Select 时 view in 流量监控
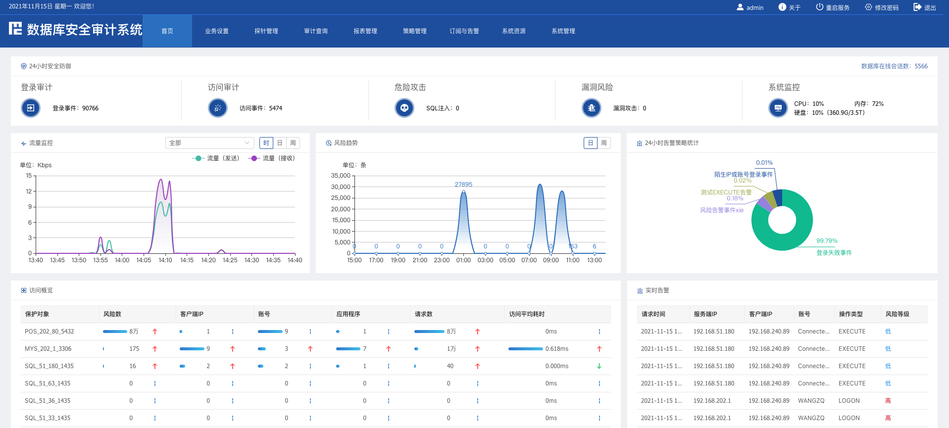 266,143
